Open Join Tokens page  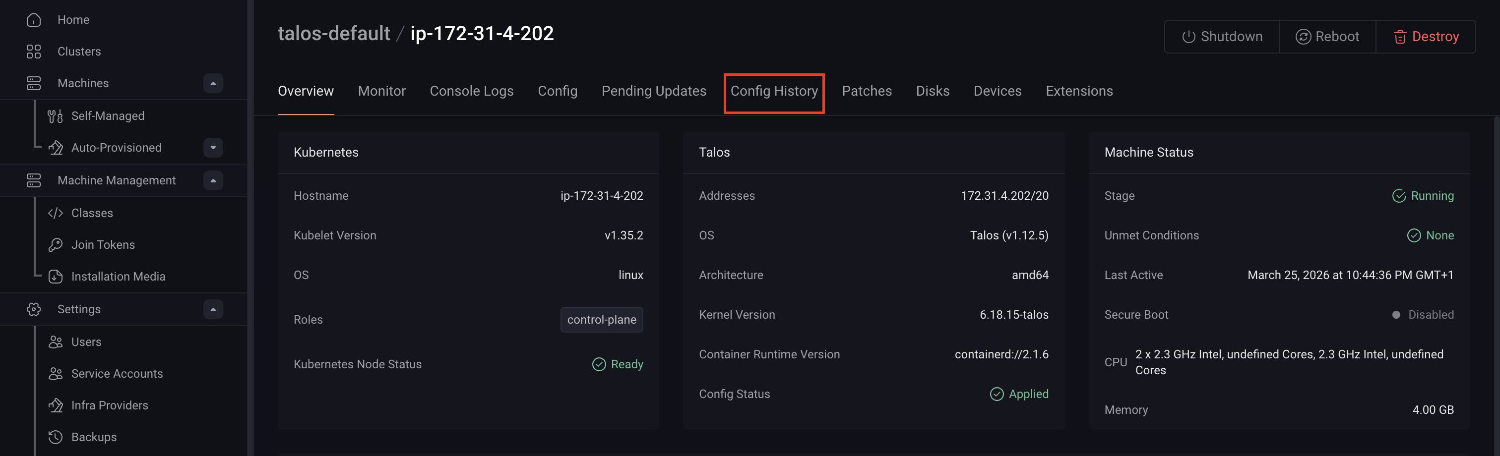click(x=103, y=245)
